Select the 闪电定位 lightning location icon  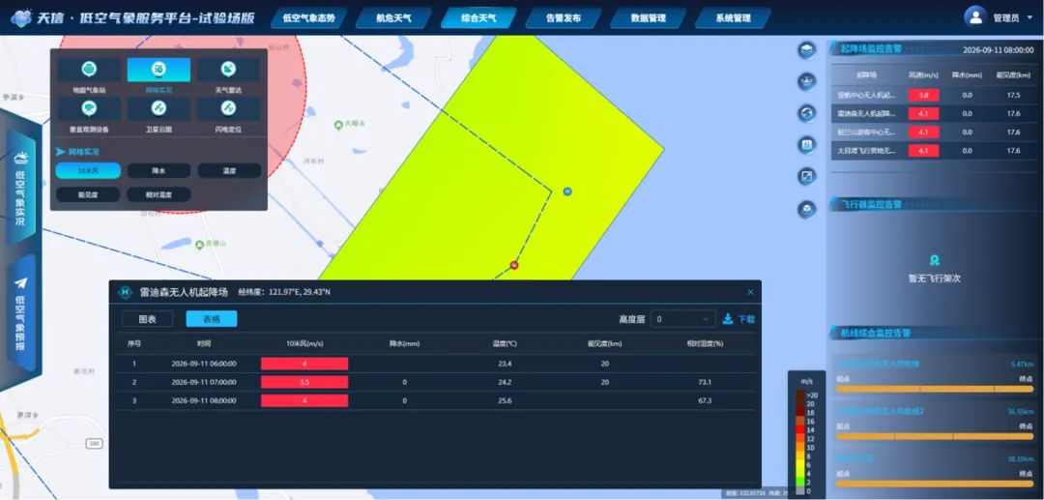click(x=228, y=108)
